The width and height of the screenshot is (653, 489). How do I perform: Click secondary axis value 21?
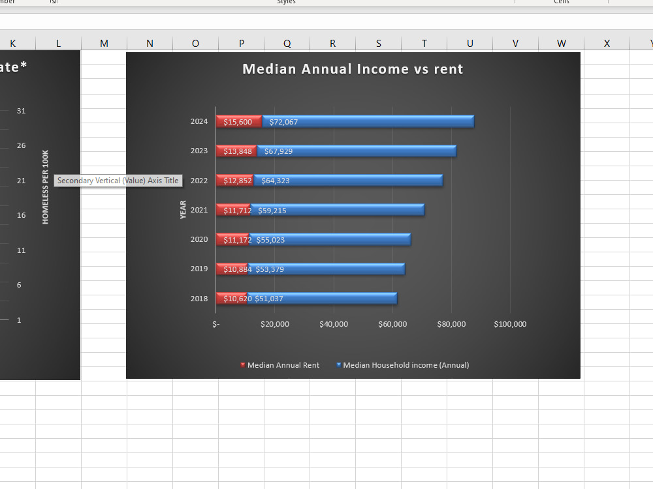[x=22, y=181]
